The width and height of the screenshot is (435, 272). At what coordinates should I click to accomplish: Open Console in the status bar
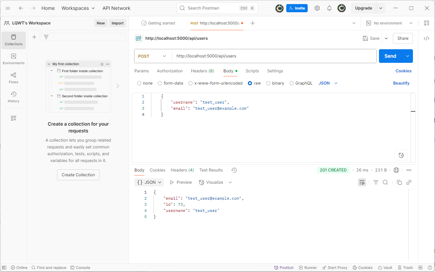pyautogui.click(x=80, y=268)
